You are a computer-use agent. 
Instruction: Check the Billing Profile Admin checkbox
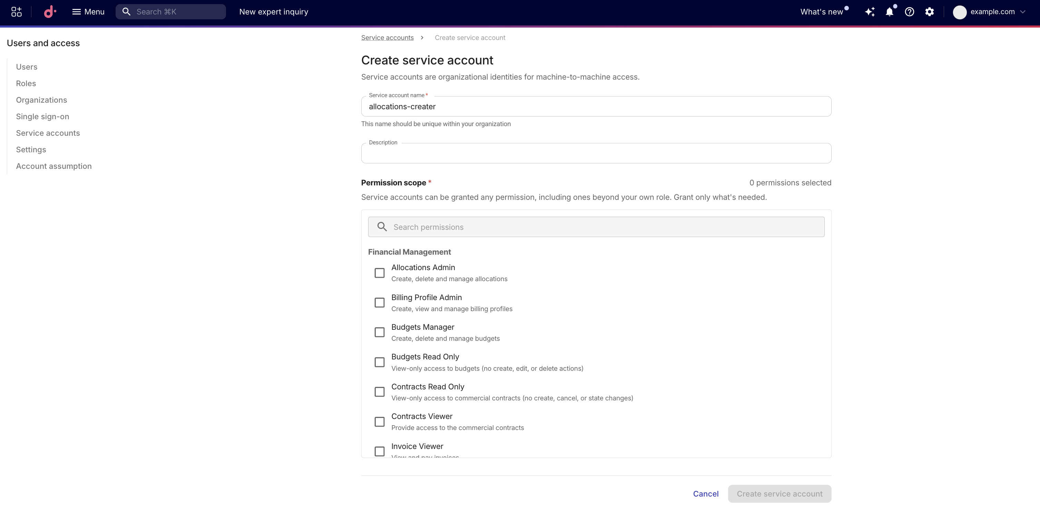(x=380, y=303)
